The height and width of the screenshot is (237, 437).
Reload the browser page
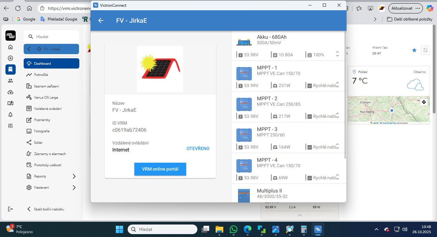[18, 8]
